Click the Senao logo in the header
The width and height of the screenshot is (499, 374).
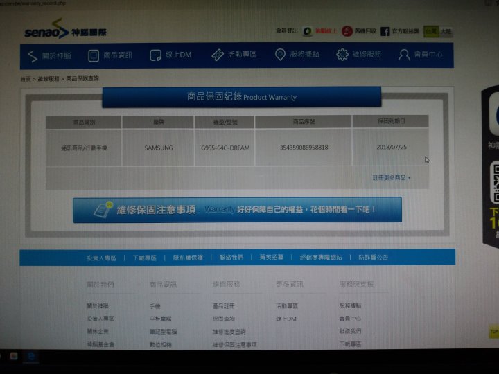tap(65, 28)
